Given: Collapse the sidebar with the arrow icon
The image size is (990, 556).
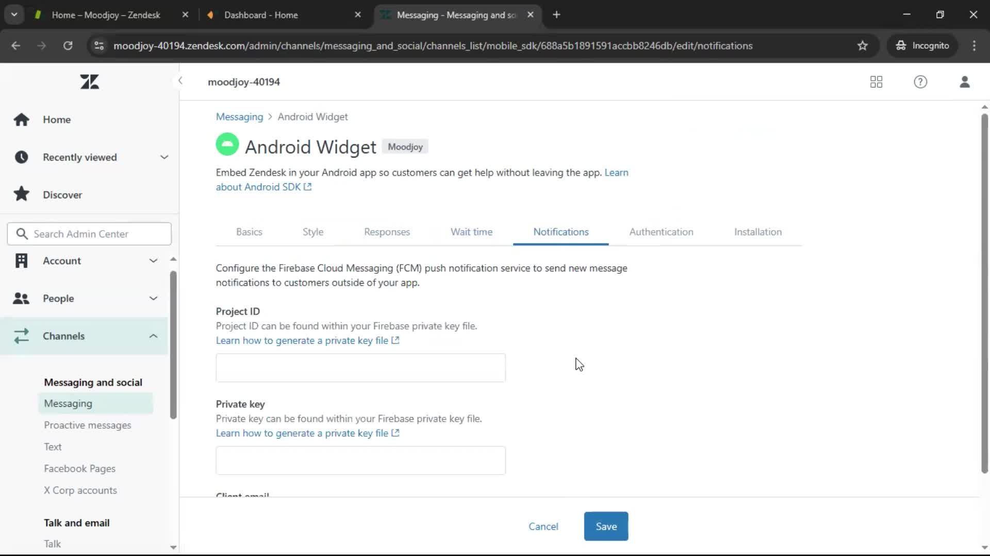Looking at the screenshot, I should pos(180,81).
